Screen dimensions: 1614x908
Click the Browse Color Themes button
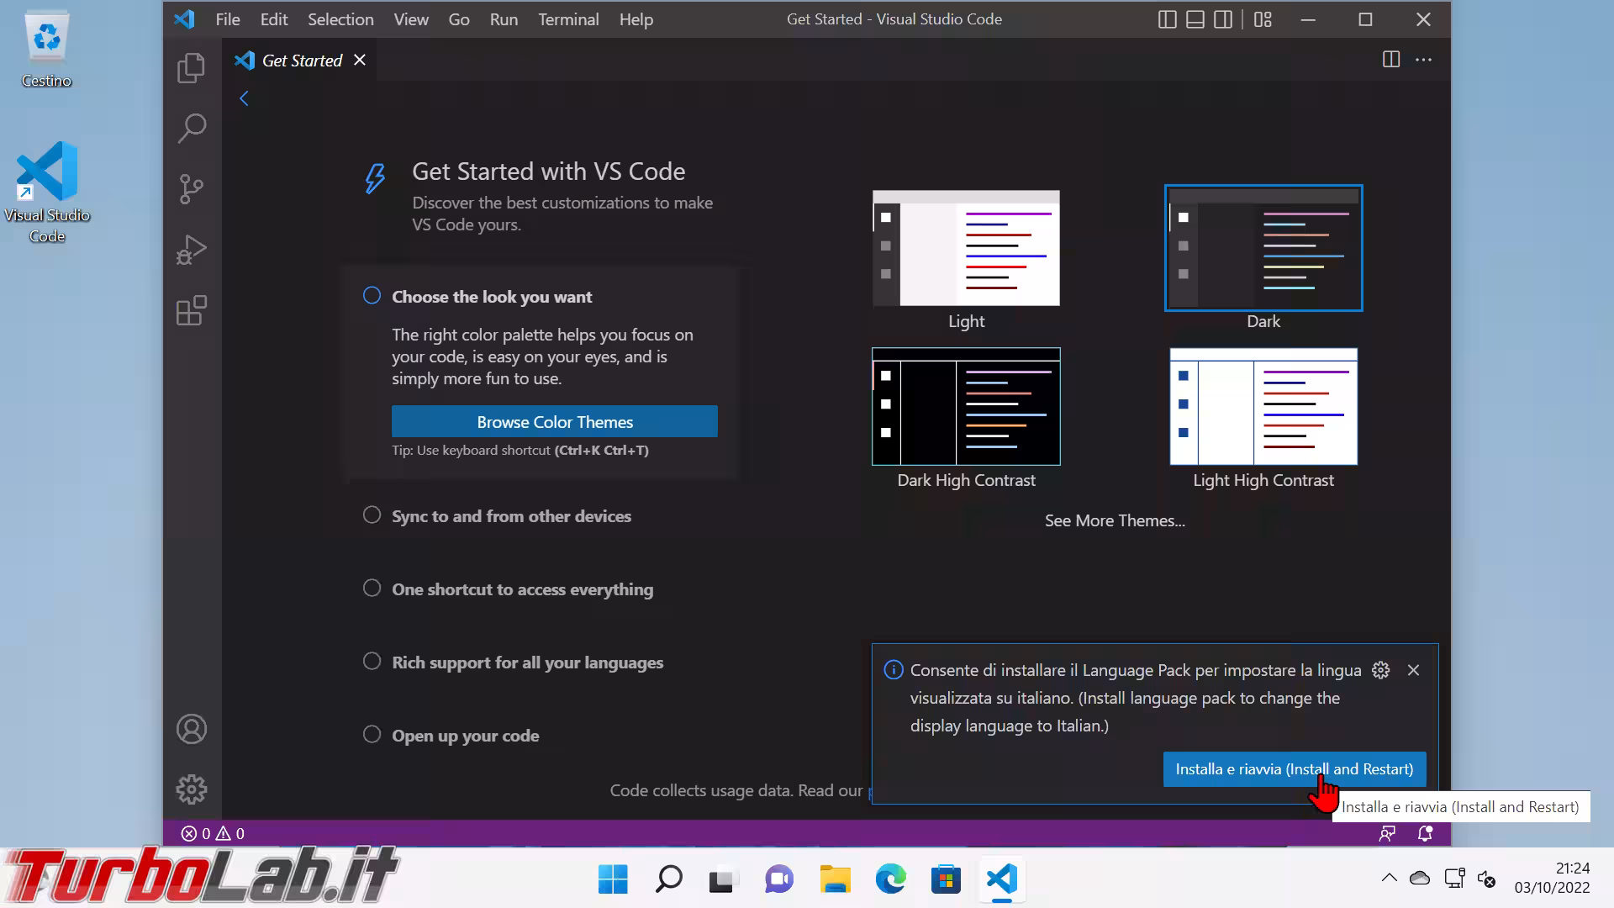pyautogui.click(x=554, y=422)
